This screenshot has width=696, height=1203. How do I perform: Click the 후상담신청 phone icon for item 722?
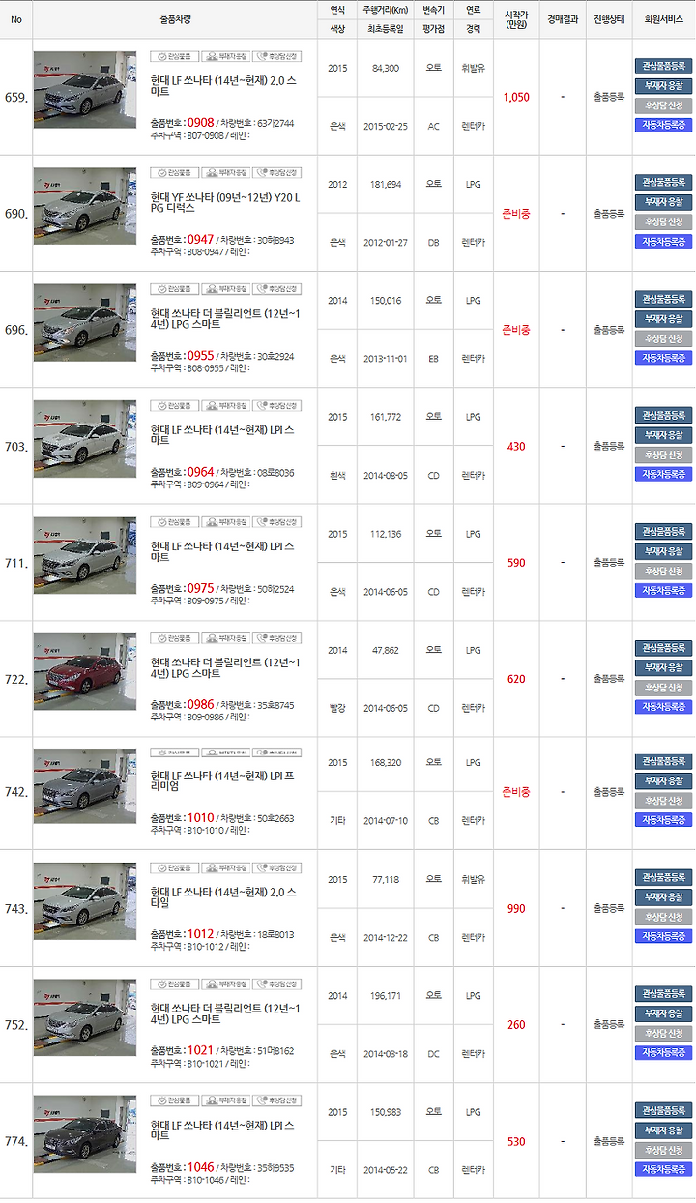[277, 638]
